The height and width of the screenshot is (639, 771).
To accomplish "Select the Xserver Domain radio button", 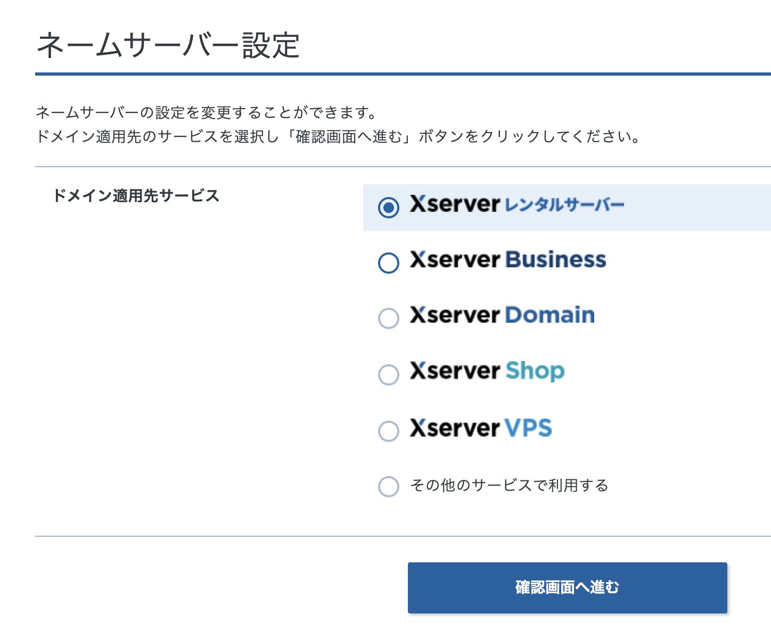I will [x=389, y=318].
